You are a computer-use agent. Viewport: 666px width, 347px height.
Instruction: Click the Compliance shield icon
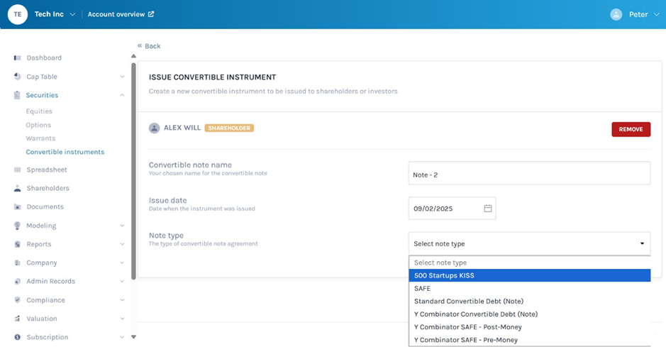(x=17, y=300)
